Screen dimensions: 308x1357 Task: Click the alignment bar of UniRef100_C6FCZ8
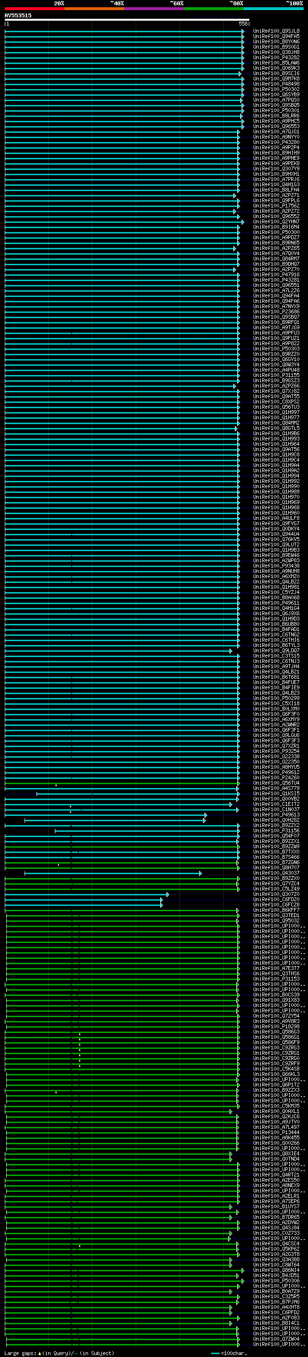tap(84, 905)
